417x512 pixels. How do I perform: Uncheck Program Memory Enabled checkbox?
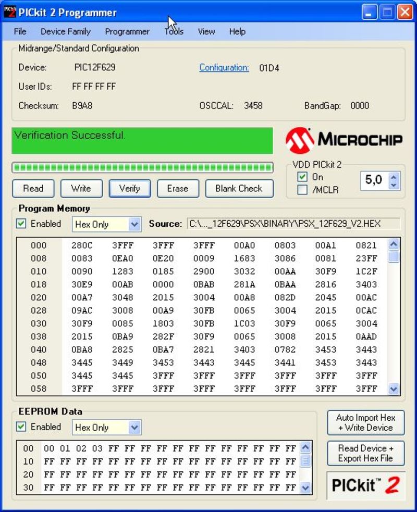tap(21, 224)
